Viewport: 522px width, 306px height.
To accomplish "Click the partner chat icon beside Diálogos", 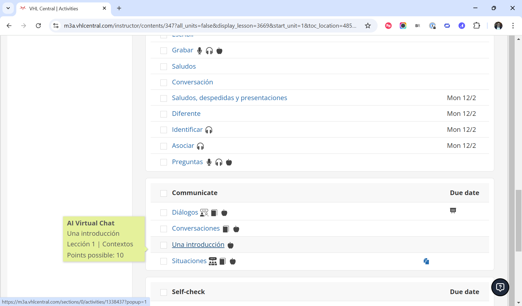I will click(x=204, y=213).
